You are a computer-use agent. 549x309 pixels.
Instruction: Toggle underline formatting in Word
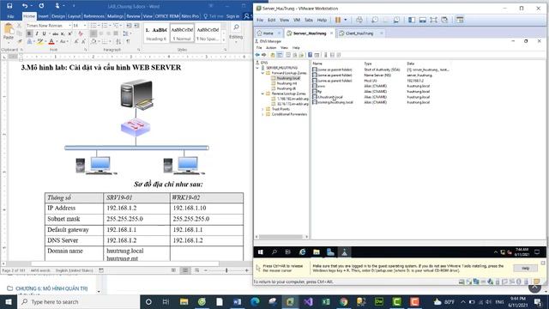tap(44, 33)
